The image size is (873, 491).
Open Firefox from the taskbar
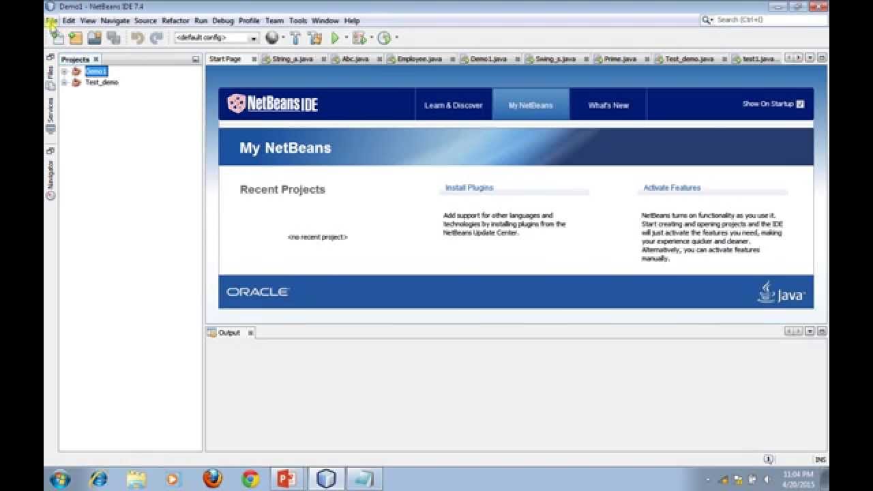[213, 479]
